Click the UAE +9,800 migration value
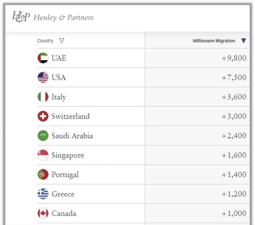This screenshot has width=255, height=225. tap(234, 58)
